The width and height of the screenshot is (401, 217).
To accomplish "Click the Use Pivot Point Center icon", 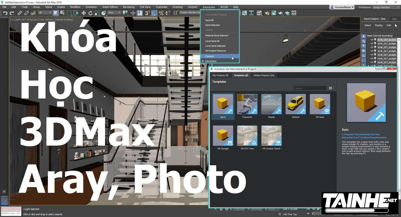I will [125, 13].
